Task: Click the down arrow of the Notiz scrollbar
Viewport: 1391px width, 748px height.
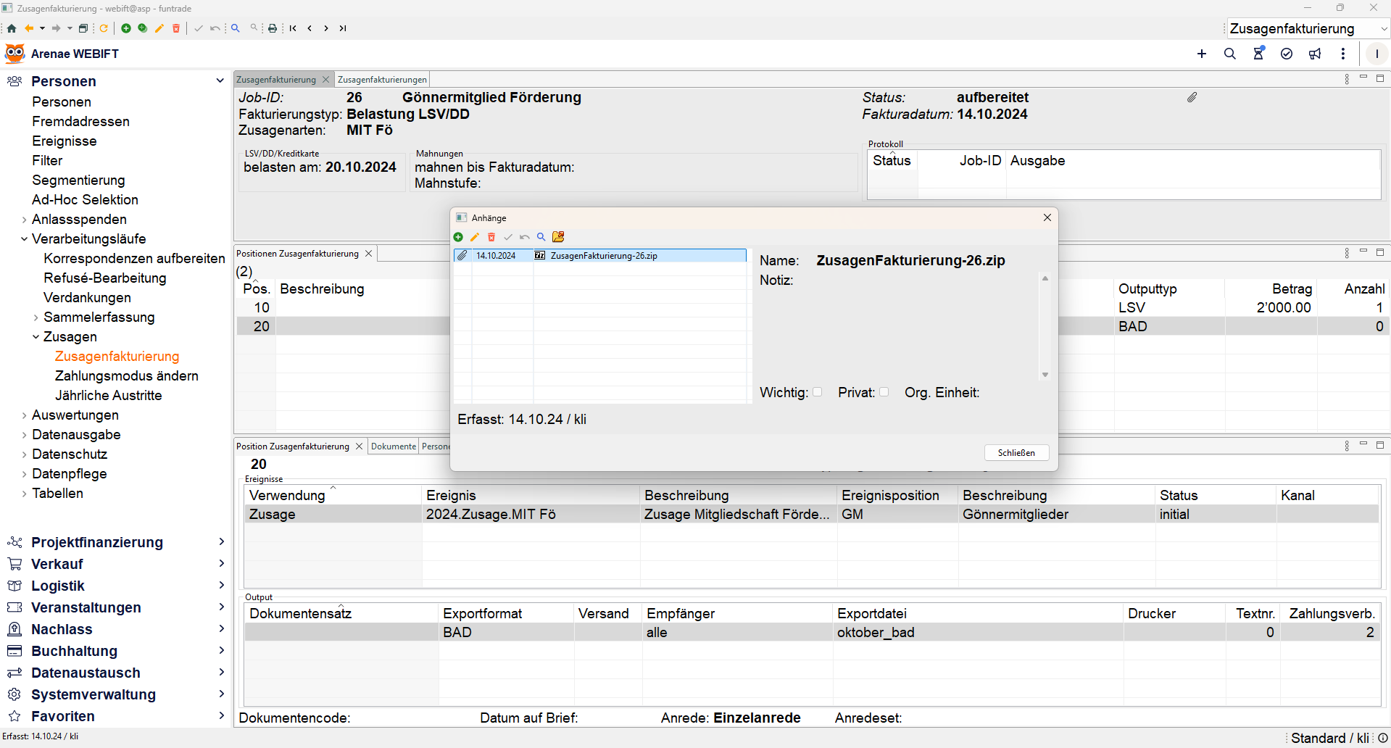Action: coord(1045,375)
